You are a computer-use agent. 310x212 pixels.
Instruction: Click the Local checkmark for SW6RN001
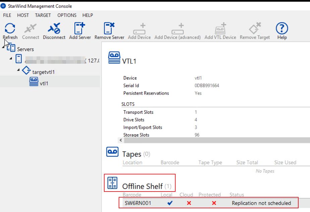coord(170,203)
